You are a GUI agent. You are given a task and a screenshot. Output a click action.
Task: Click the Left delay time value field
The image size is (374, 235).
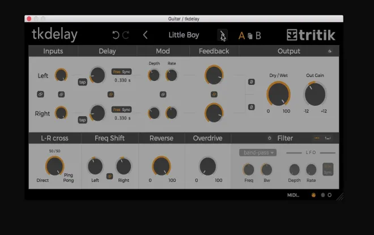tap(122, 80)
